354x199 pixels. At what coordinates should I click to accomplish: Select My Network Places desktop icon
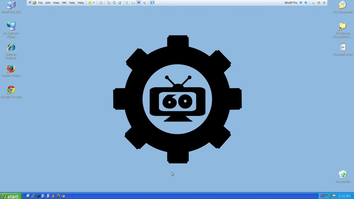point(11,30)
